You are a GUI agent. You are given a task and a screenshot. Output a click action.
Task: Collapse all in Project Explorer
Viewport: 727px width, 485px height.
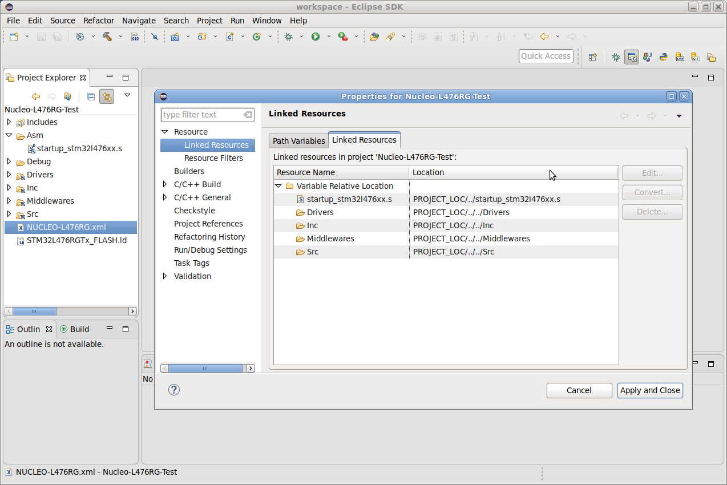coord(91,96)
